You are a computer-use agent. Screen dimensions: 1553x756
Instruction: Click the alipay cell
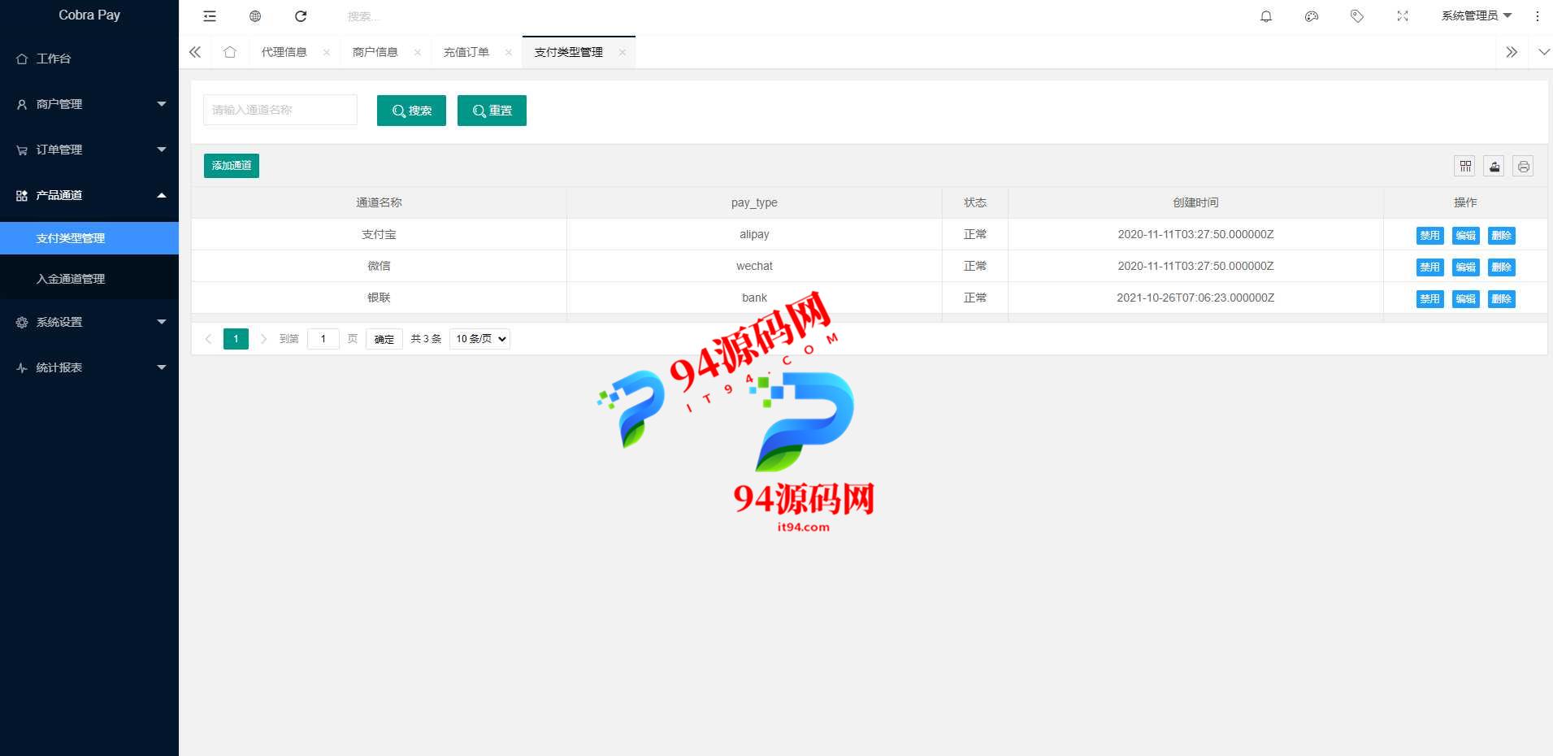click(x=754, y=234)
